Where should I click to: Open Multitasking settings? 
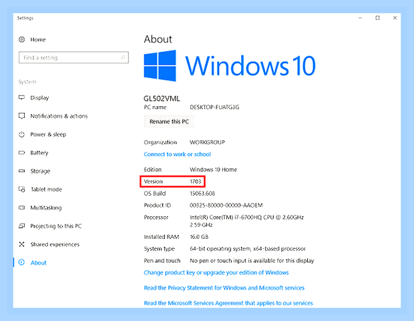[x=46, y=208]
